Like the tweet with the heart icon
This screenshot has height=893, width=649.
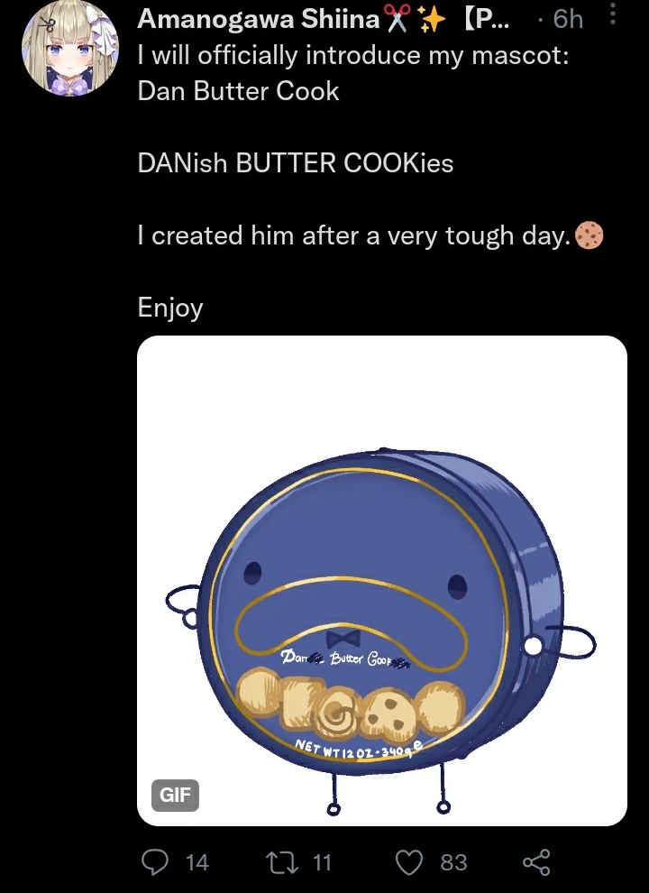click(408, 862)
